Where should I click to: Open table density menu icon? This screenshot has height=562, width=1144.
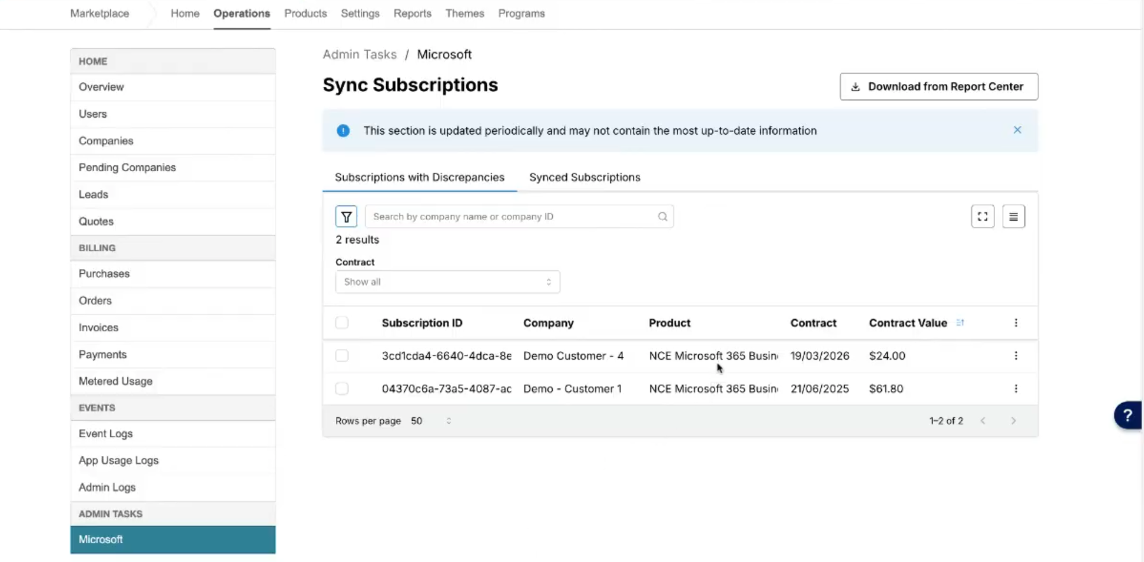1014,217
